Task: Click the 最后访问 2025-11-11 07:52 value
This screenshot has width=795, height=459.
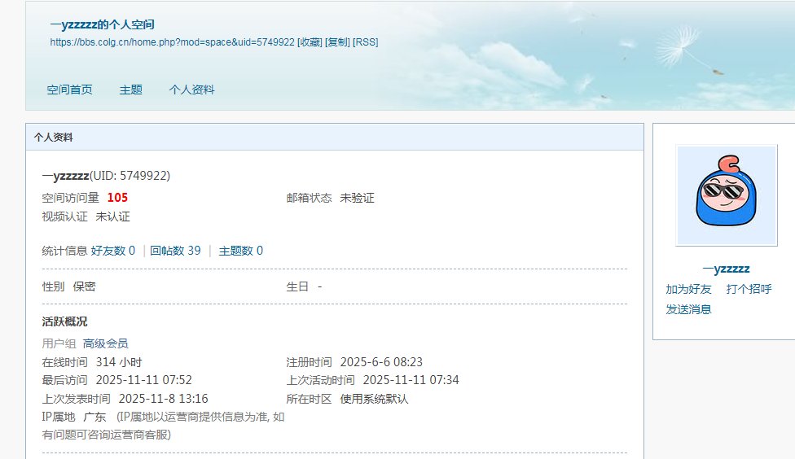Action: coord(144,380)
